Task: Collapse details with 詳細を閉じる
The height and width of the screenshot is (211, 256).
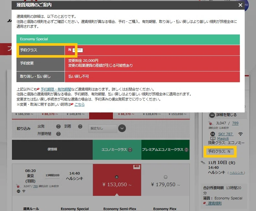Action: pyautogui.click(x=223, y=115)
